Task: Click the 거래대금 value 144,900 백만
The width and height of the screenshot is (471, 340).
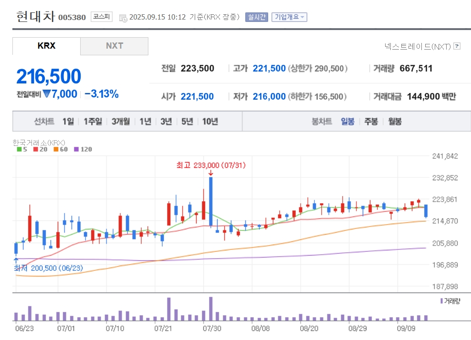Action: [431, 96]
